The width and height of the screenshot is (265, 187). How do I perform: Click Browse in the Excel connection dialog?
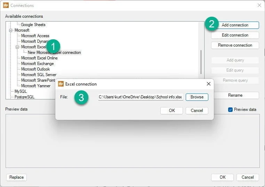point(197,97)
